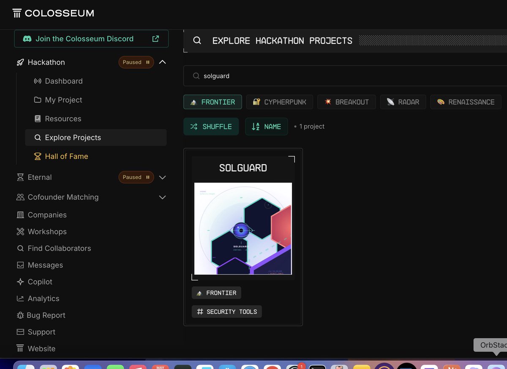The image size is (507, 369).
Task: Open Cofounder Matching via its people icon
Action: [20, 197]
